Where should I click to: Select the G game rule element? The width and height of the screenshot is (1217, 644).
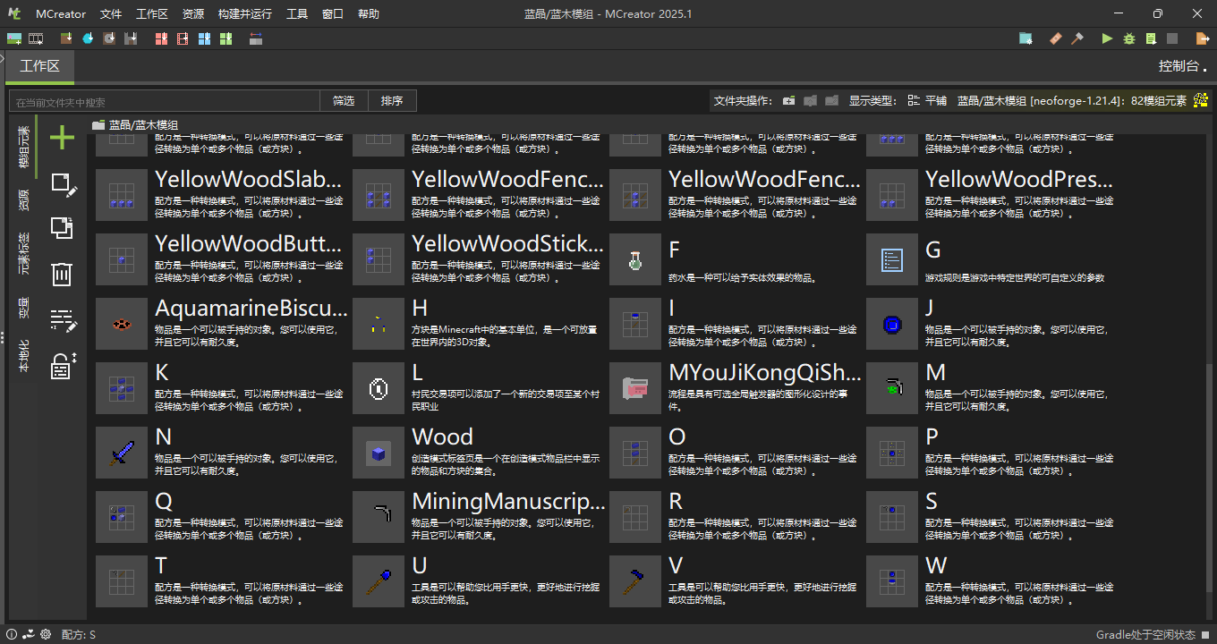pos(993,258)
